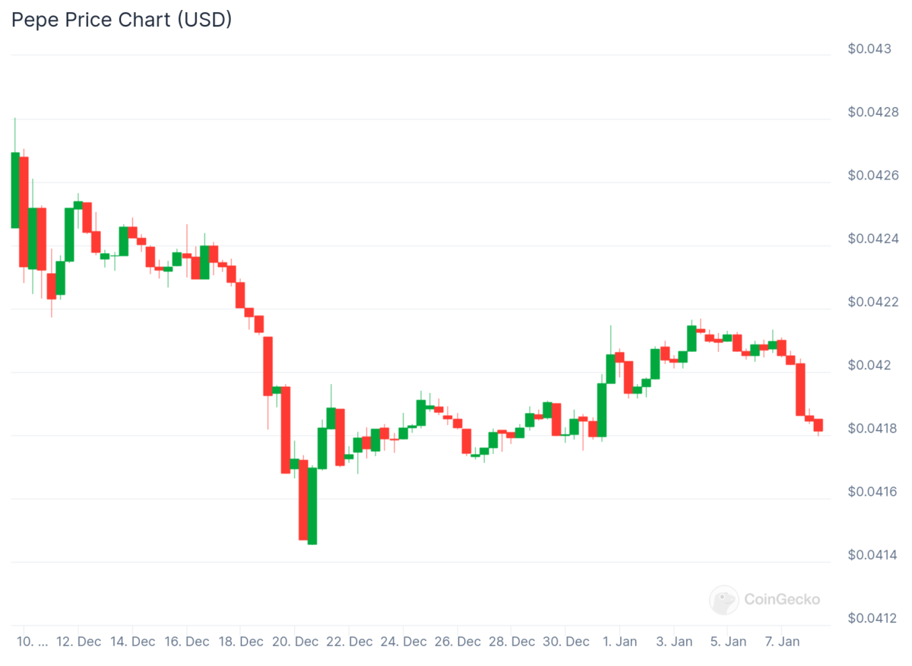Click the $0.0426 price axis label

pyautogui.click(x=873, y=176)
